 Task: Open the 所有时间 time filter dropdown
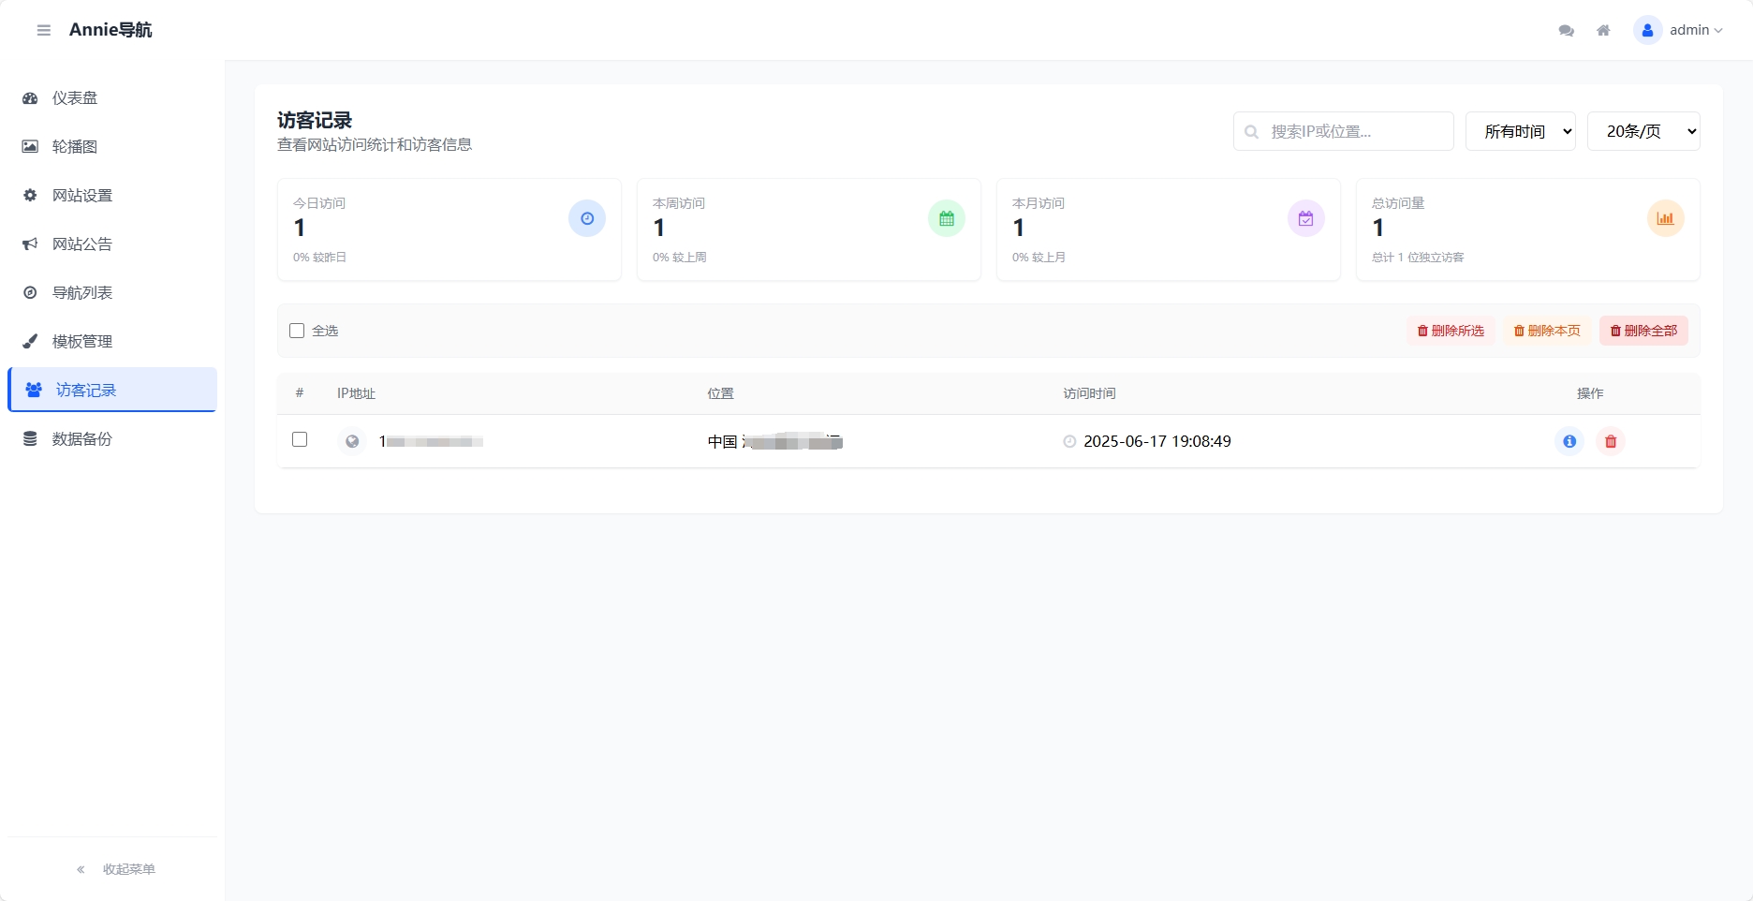(1521, 131)
